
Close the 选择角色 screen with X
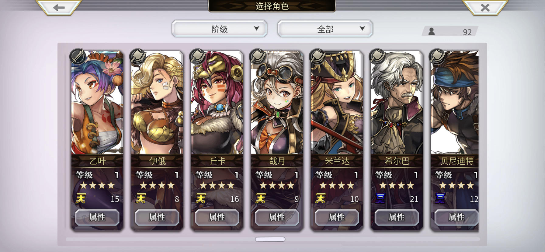(x=485, y=7)
